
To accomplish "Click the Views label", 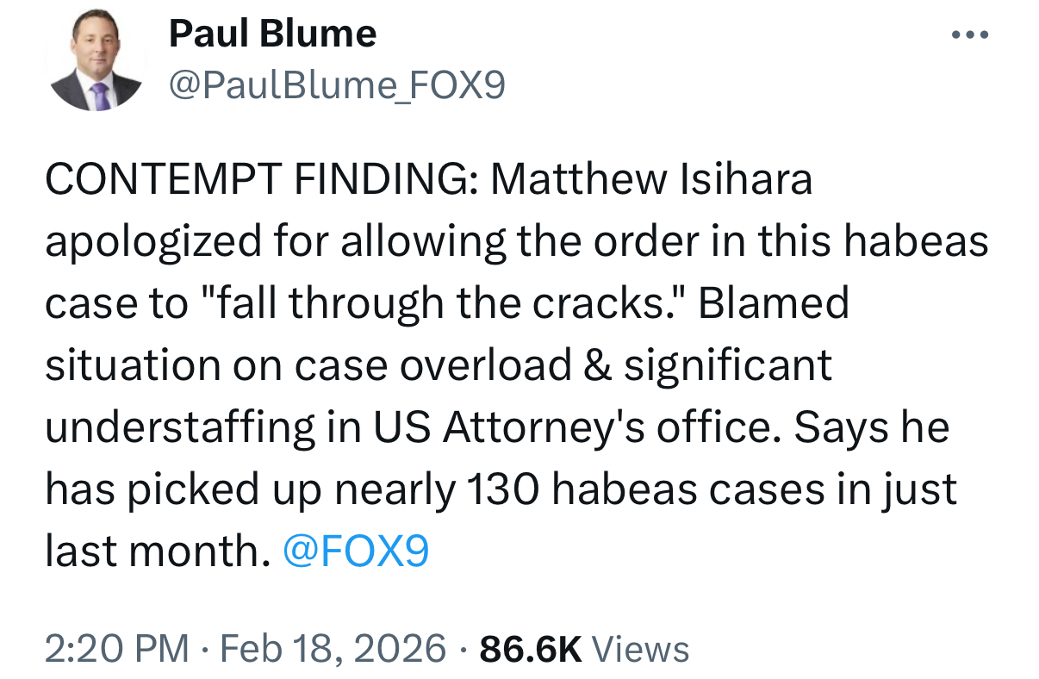I will tap(642, 648).
